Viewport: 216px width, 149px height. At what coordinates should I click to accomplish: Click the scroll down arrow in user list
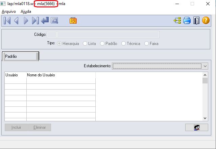point(205,118)
